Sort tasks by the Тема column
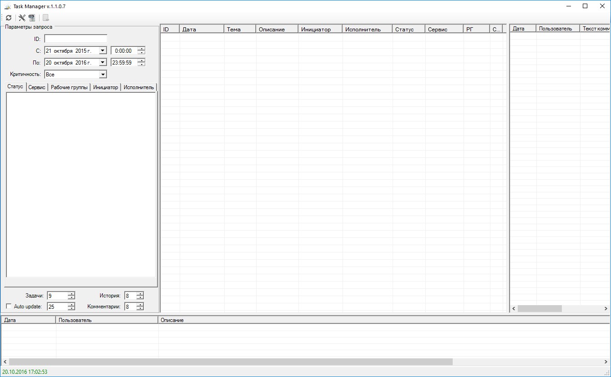This screenshot has width=611, height=377. (240, 29)
